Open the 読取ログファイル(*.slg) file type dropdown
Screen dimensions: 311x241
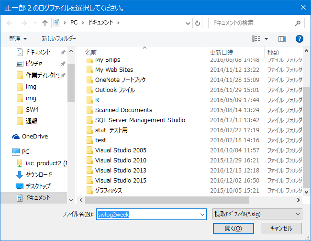[x=257, y=214]
